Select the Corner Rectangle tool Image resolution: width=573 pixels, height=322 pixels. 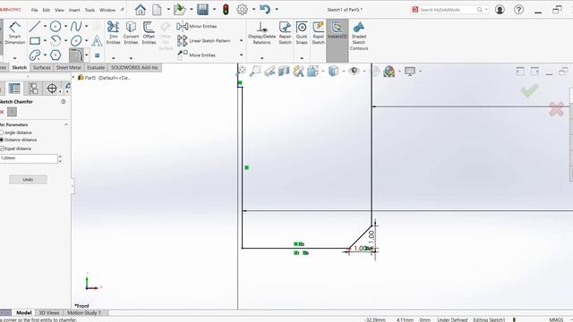[35, 40]
